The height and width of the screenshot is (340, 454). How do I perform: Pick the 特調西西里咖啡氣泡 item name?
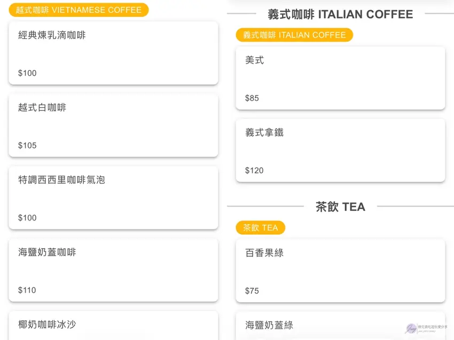61,180
